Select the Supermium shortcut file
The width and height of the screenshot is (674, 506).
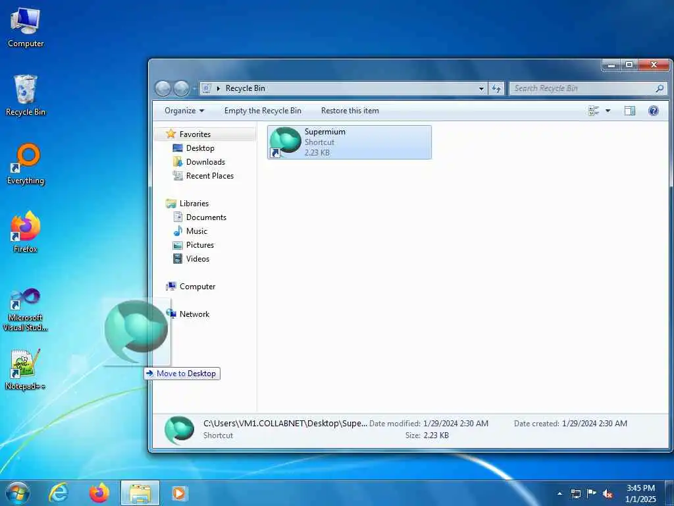click(x=349, y=142)
